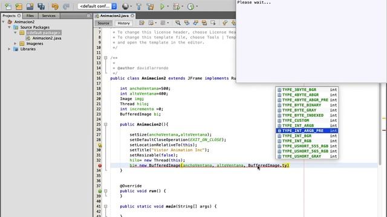Click the Source view button

tap(103, 23)
